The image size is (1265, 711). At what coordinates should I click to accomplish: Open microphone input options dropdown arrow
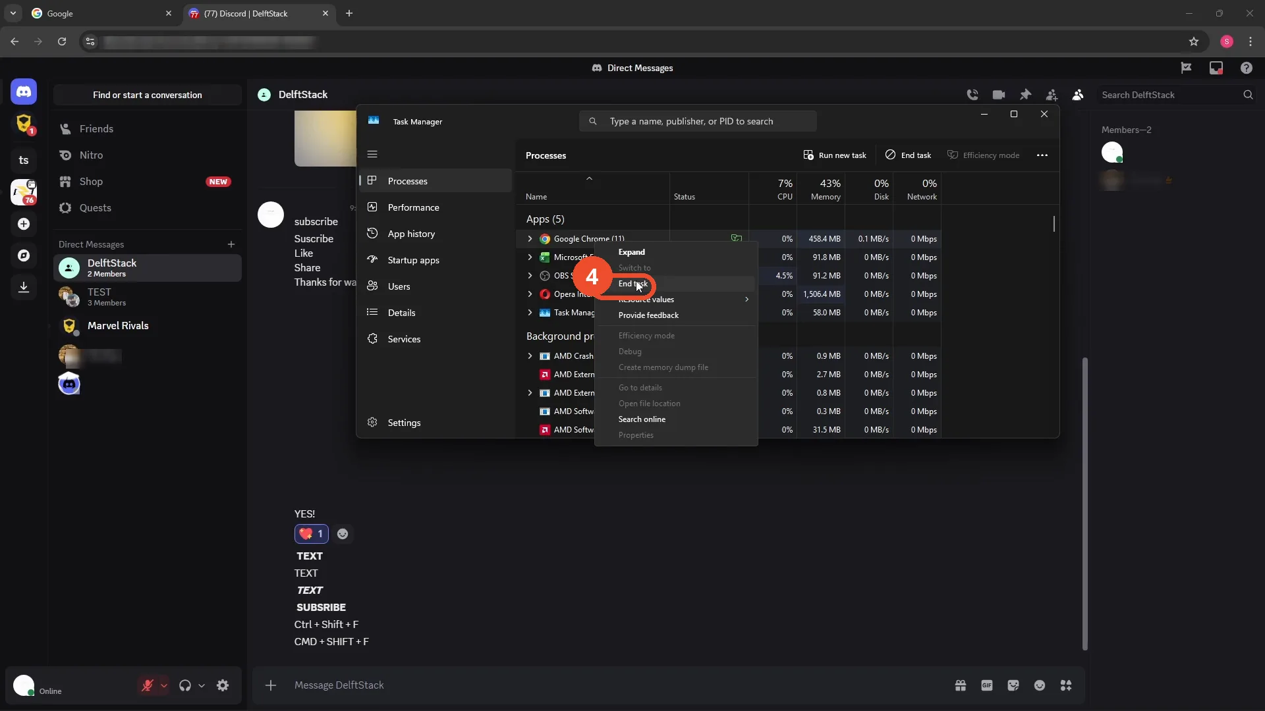coord(164,685)
